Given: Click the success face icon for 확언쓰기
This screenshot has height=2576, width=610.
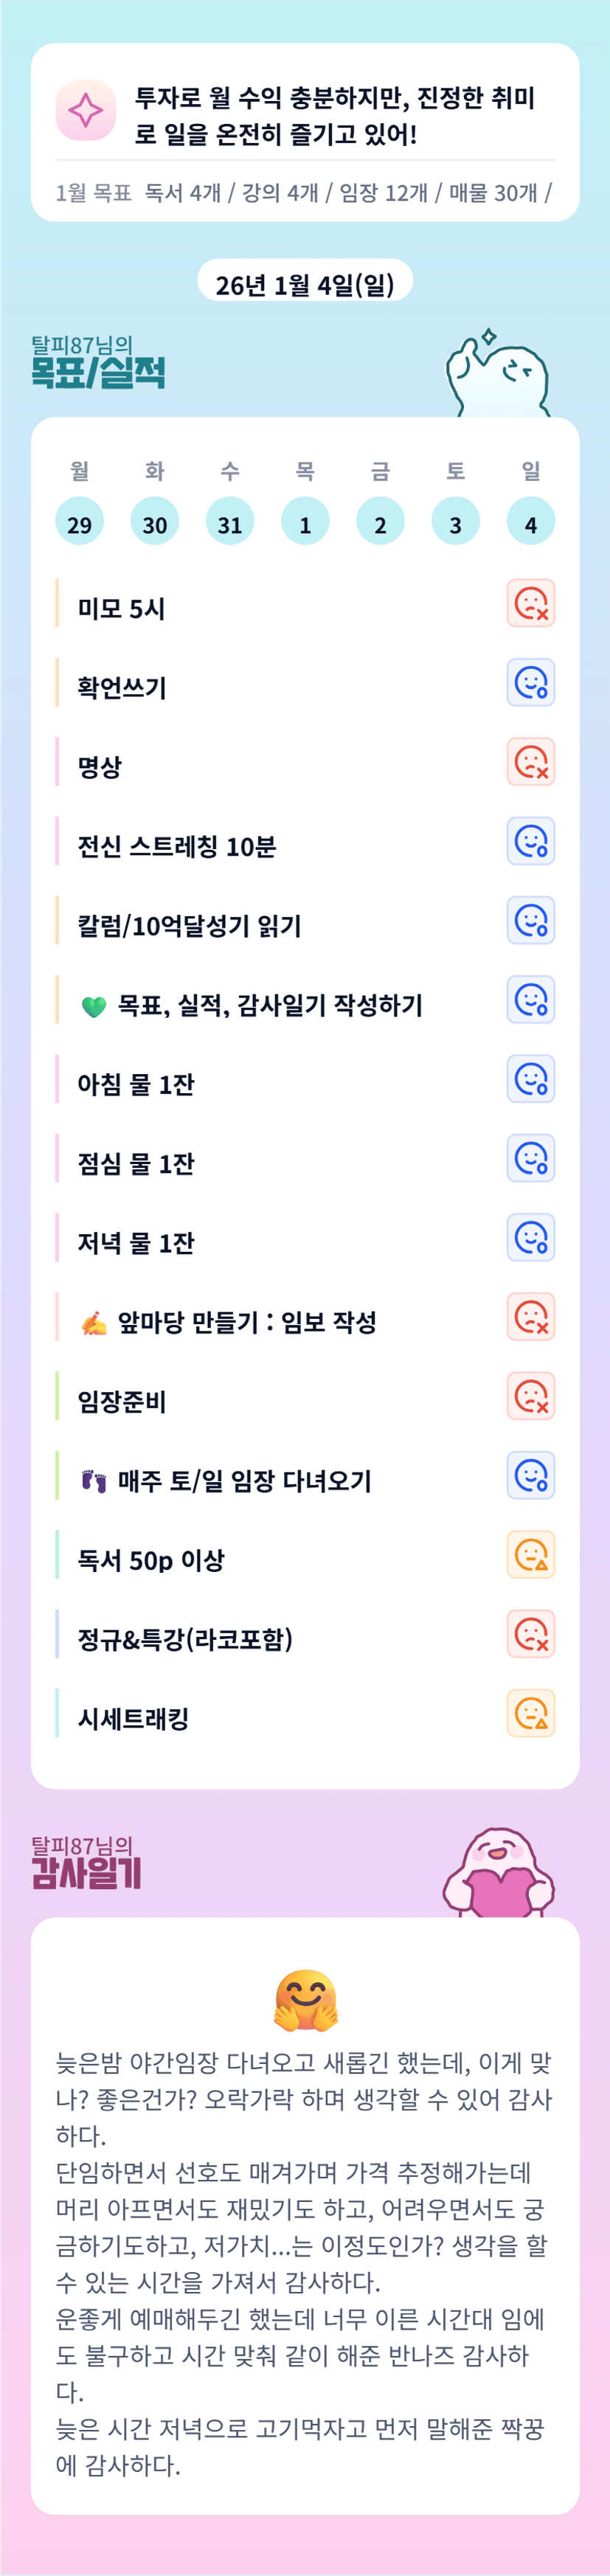Looking at the screenshot, I should 530,683.
